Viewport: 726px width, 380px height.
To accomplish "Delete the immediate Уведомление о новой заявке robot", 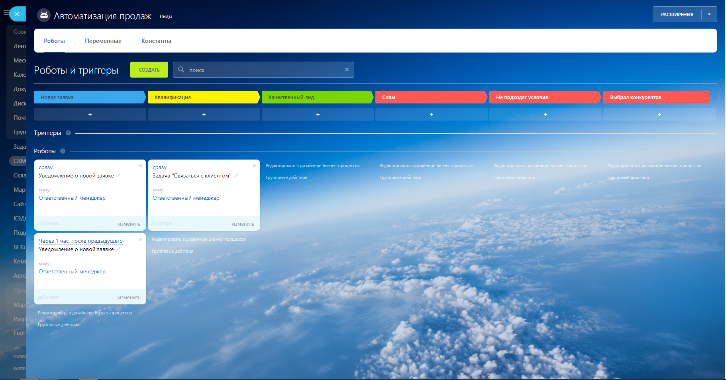I will [x=140, y=166].
